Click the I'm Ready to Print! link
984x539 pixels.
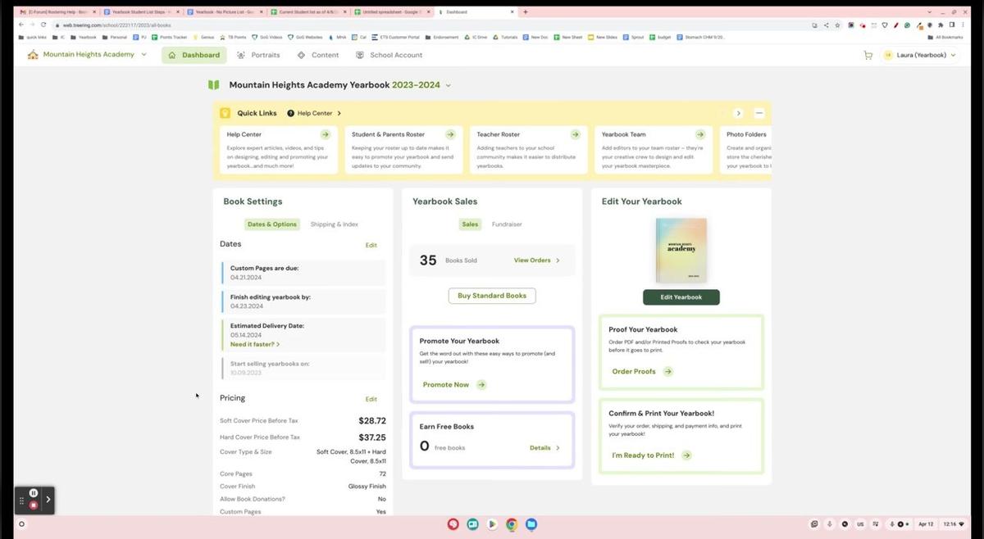pos(643,455)
